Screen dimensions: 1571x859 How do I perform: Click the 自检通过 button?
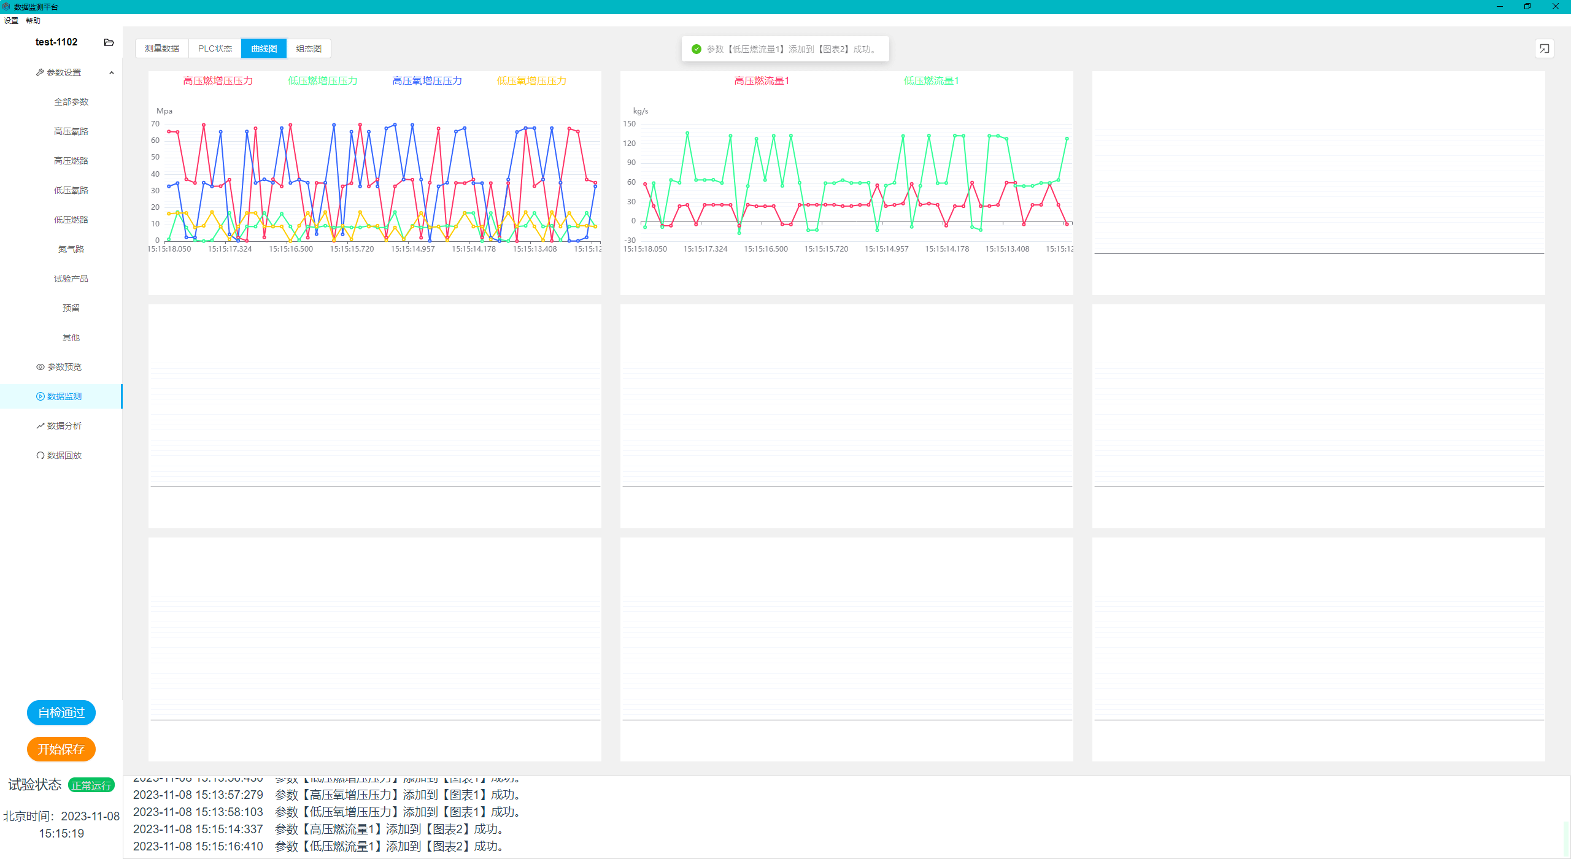tap(61, 712)
